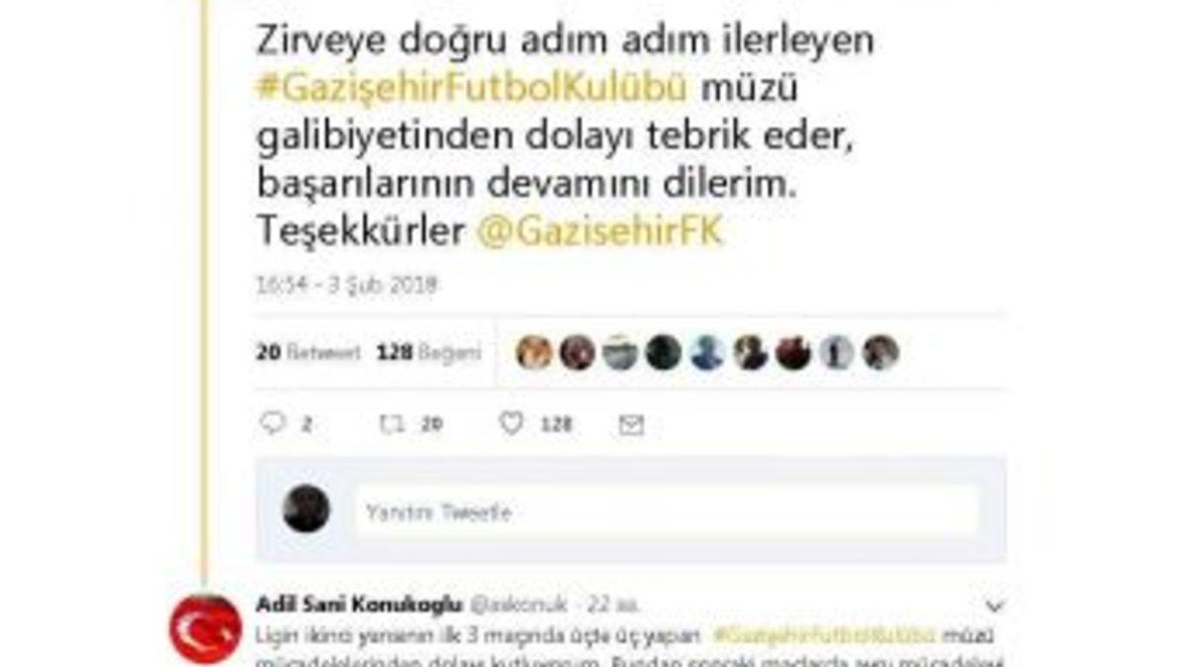
Task: Open the last liker's avatar in row
Action: point(880,352)
